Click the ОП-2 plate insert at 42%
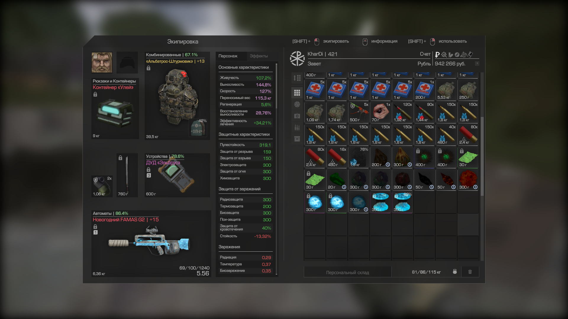This screenshot has width=568, height=319. pyautogui.click(x=198, y=128)
